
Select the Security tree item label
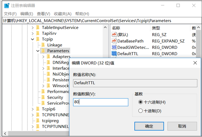click(x=55, y=97)
